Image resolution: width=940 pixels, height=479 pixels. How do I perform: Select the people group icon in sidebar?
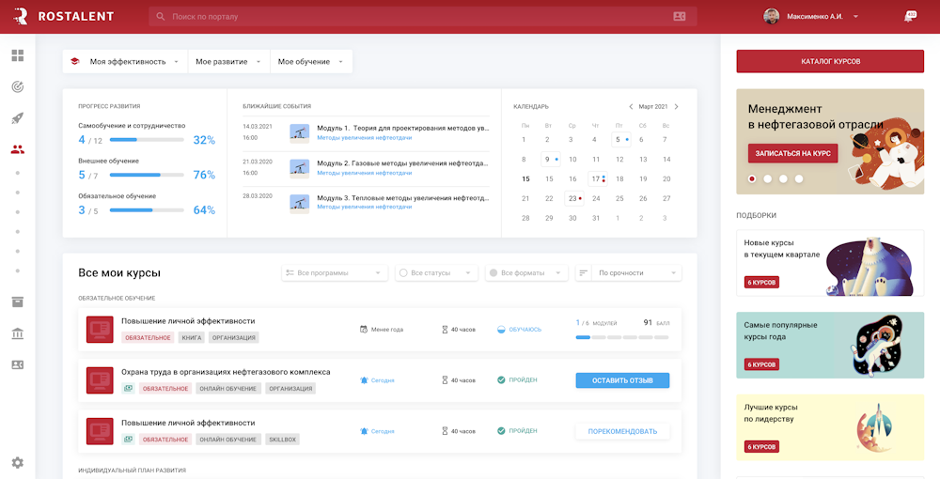(17, 149)
